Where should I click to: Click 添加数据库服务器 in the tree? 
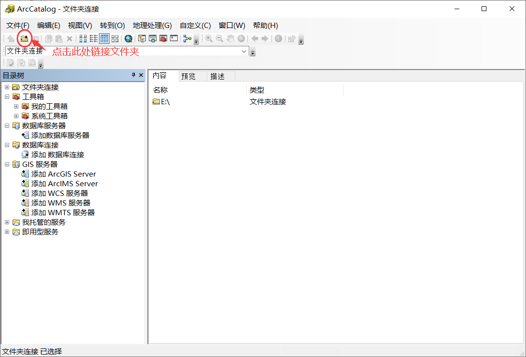56,136
